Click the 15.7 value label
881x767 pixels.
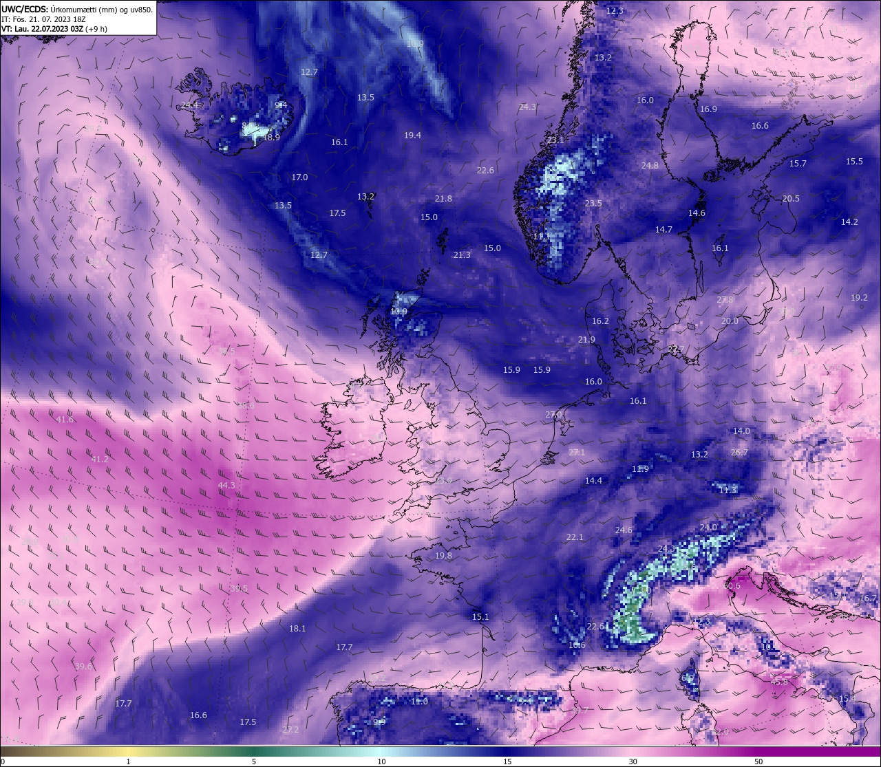(798, 163)
